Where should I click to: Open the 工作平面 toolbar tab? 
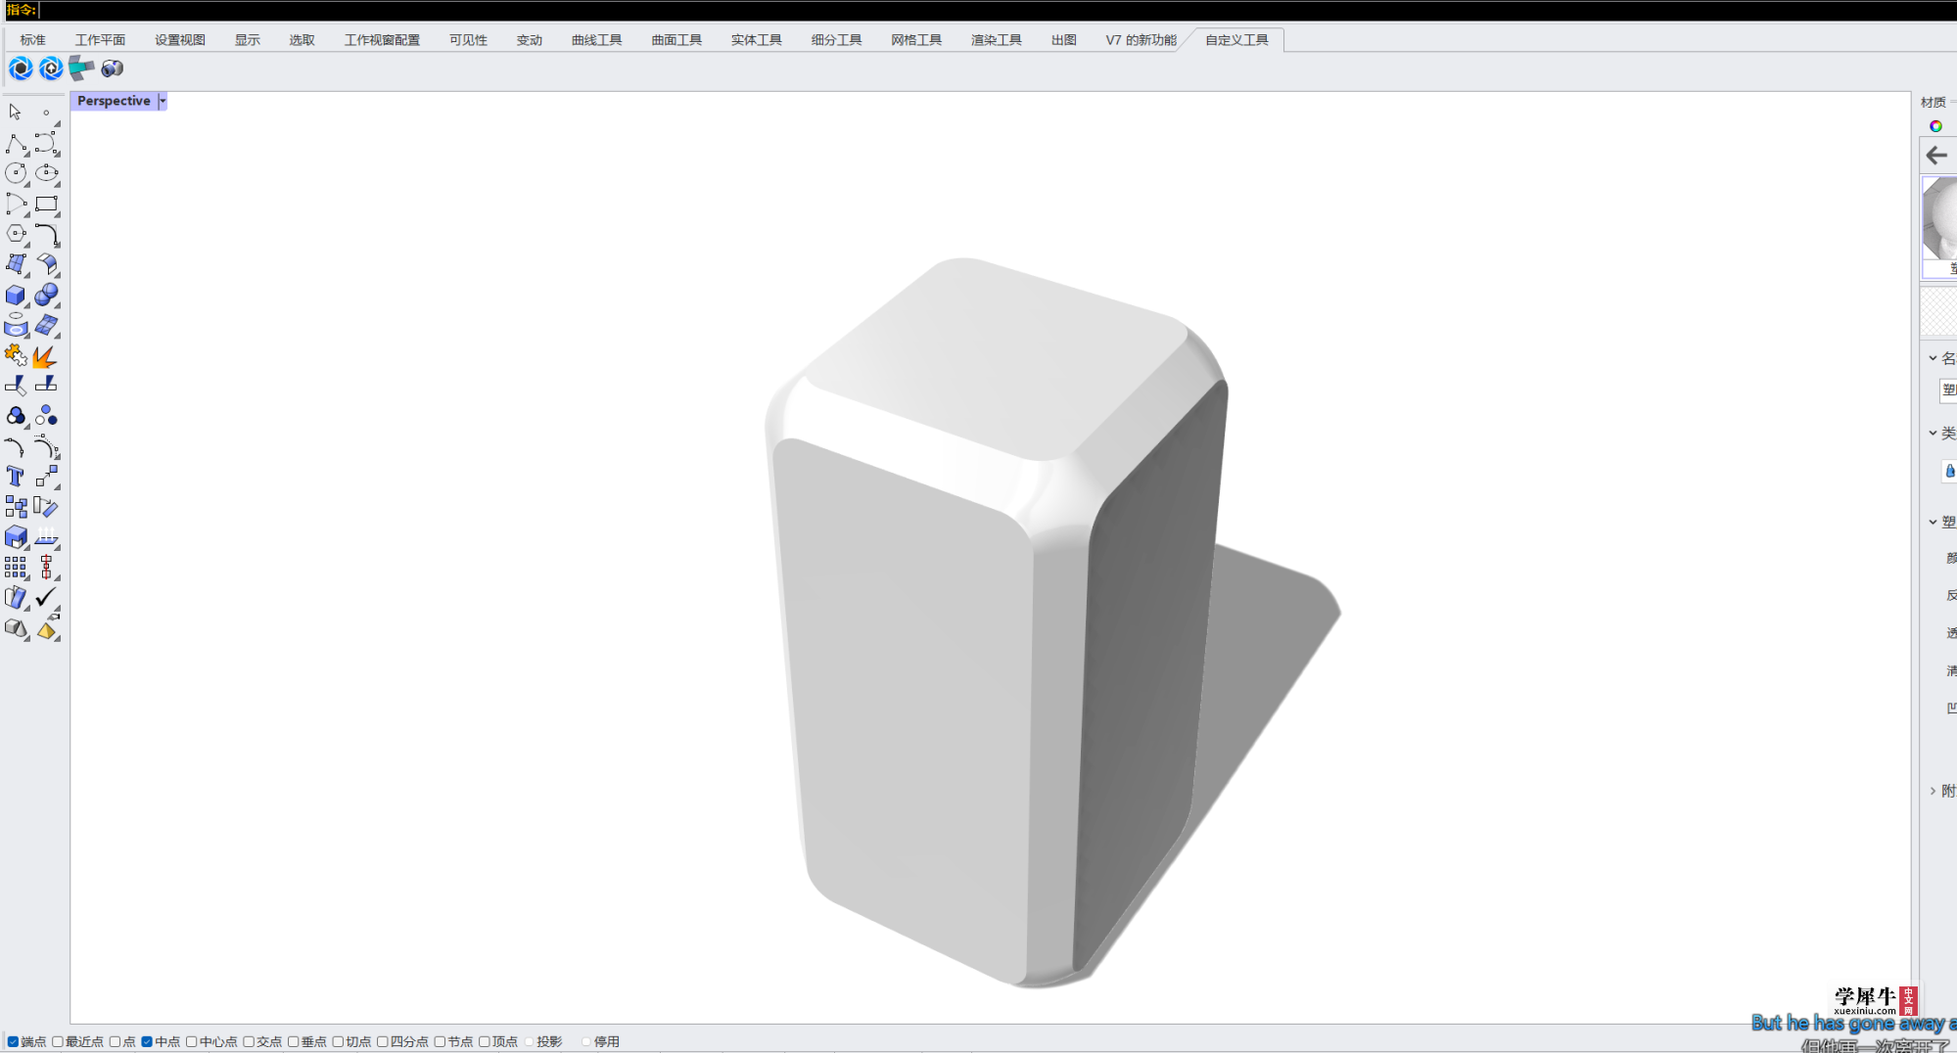coord(100,40)
